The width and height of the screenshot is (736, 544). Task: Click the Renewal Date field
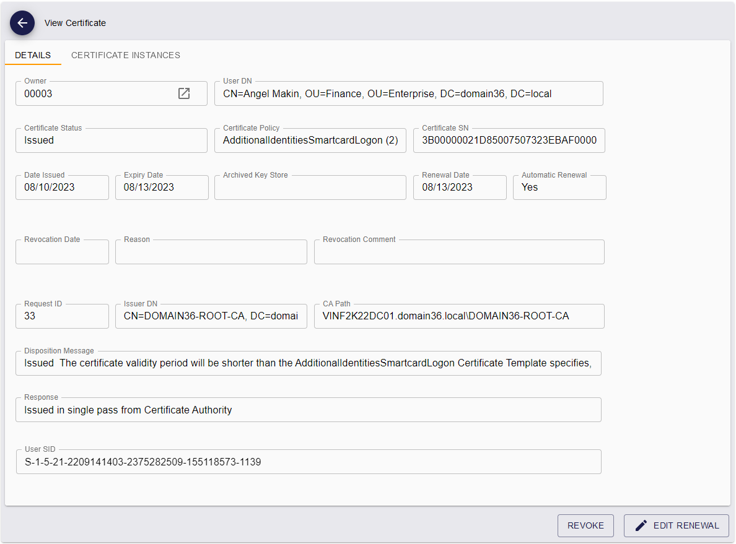click(459, 187)
